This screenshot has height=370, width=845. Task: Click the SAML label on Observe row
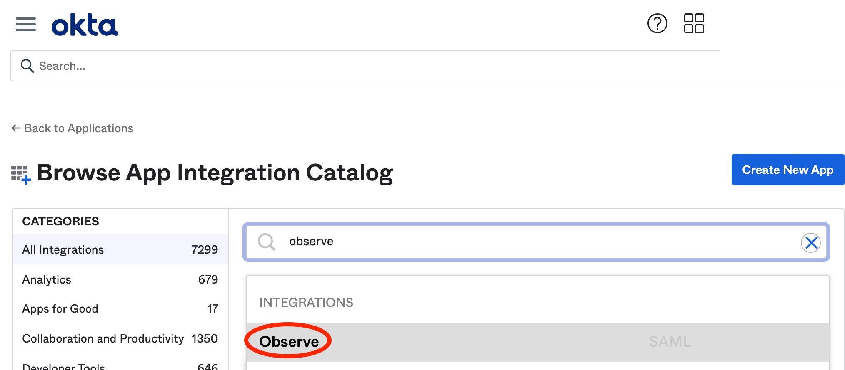(670, 342)
